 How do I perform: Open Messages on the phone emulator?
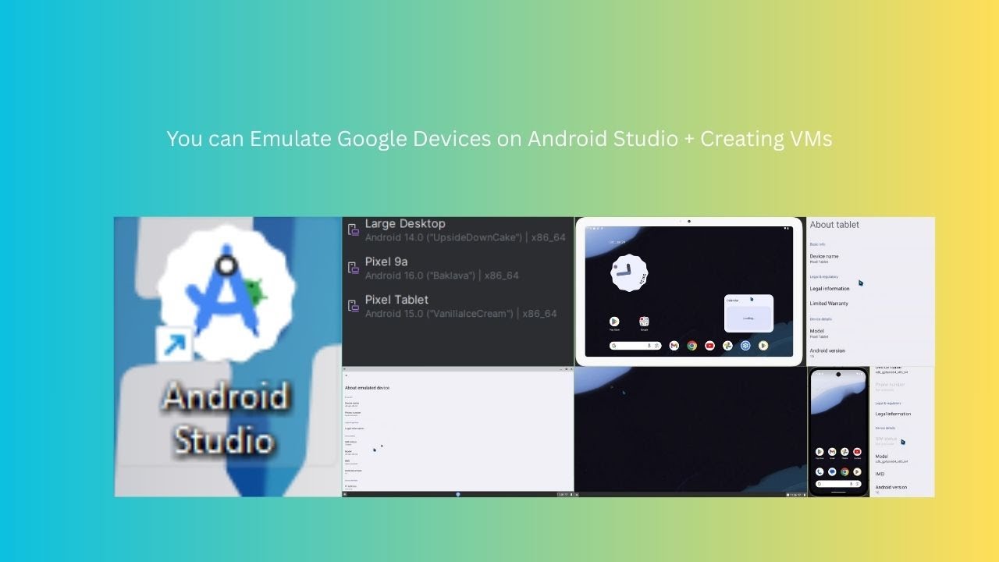click(x=832, y=471)
